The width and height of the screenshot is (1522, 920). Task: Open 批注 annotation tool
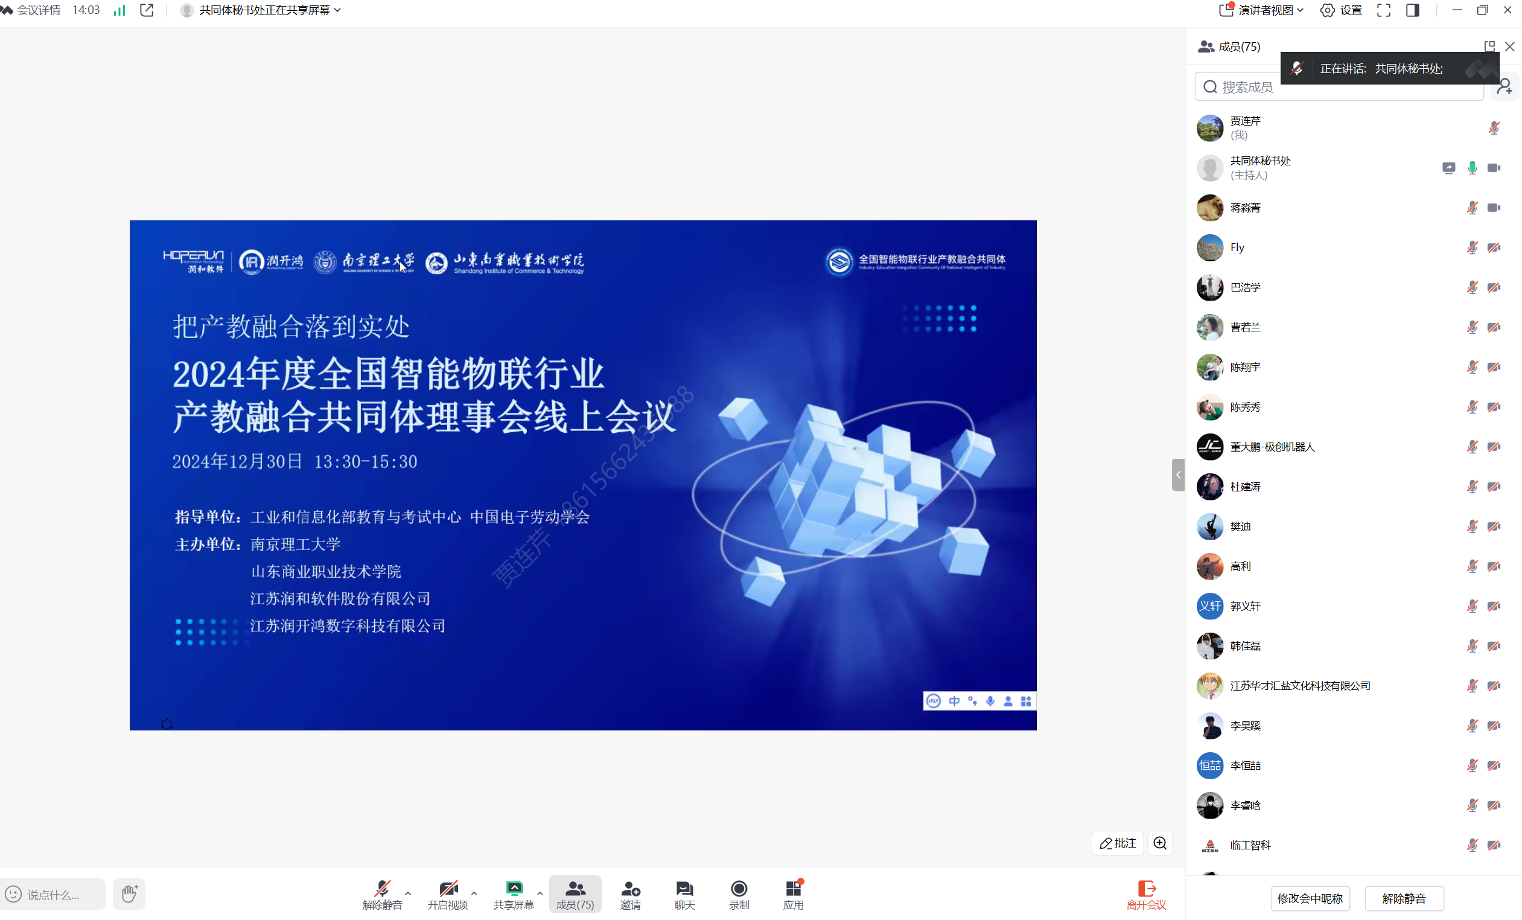[x=1118, y=843]
